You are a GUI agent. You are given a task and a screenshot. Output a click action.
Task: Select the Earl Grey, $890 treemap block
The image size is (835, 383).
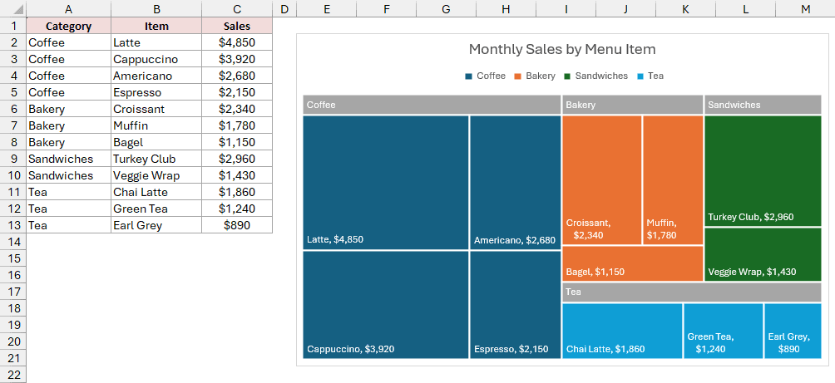click(793, 331)
